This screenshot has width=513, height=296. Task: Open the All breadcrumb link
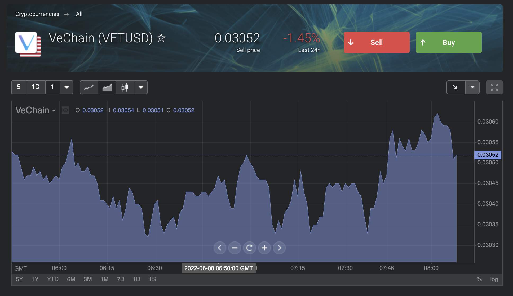coord(79,14)
